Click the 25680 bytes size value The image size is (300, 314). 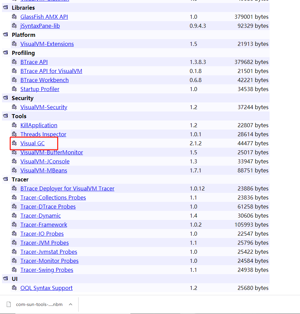(x=253, y=288)
